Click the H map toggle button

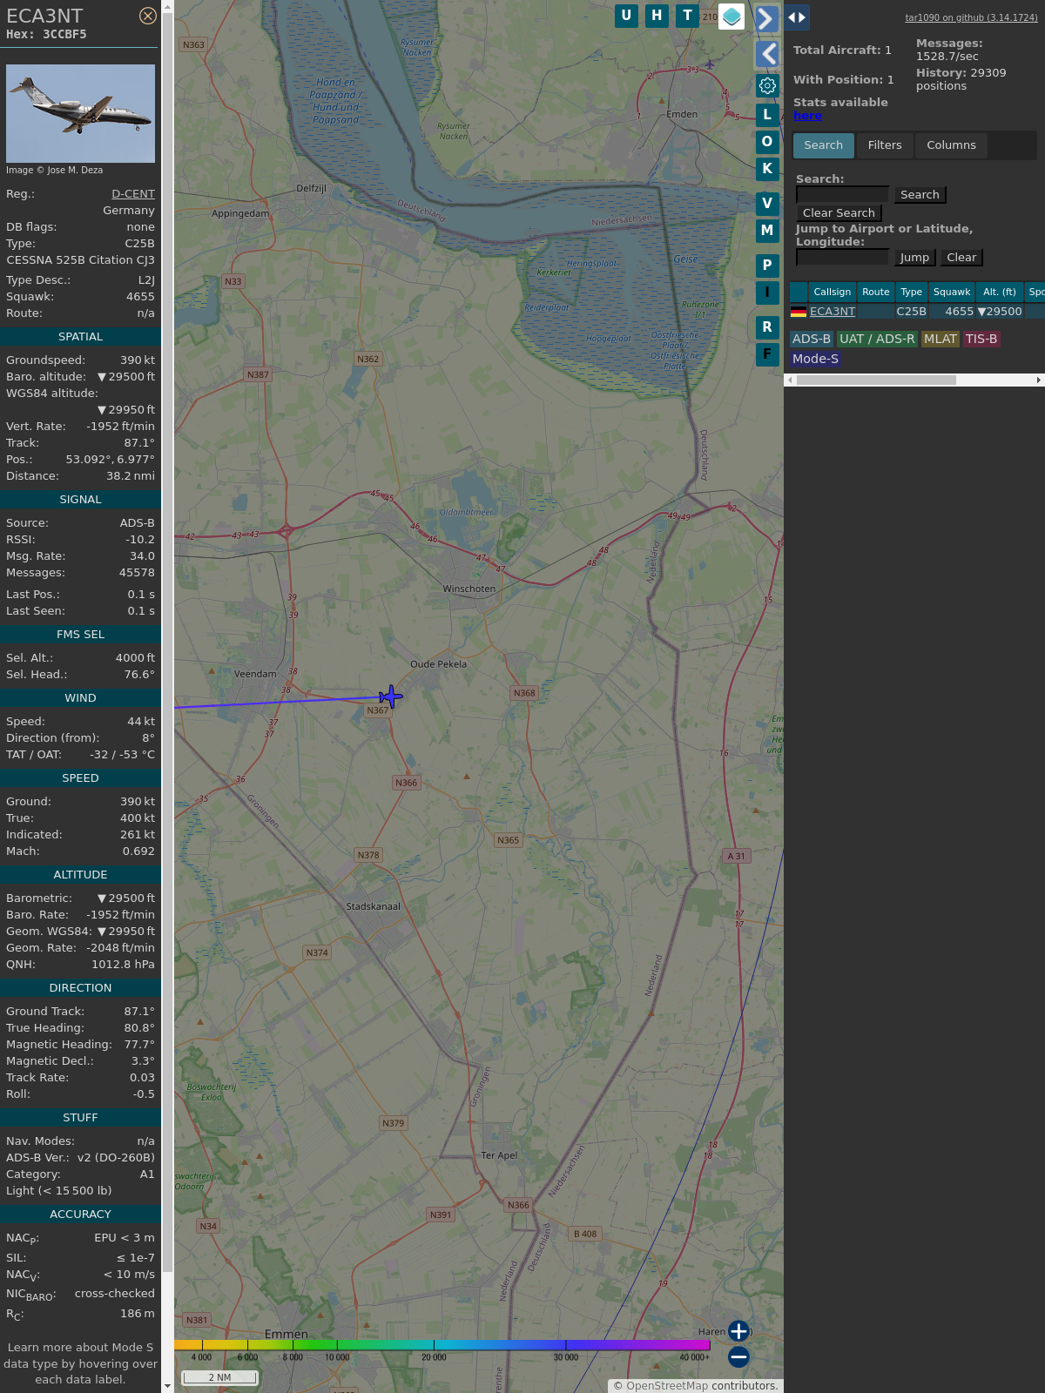(x=657, y=16)
